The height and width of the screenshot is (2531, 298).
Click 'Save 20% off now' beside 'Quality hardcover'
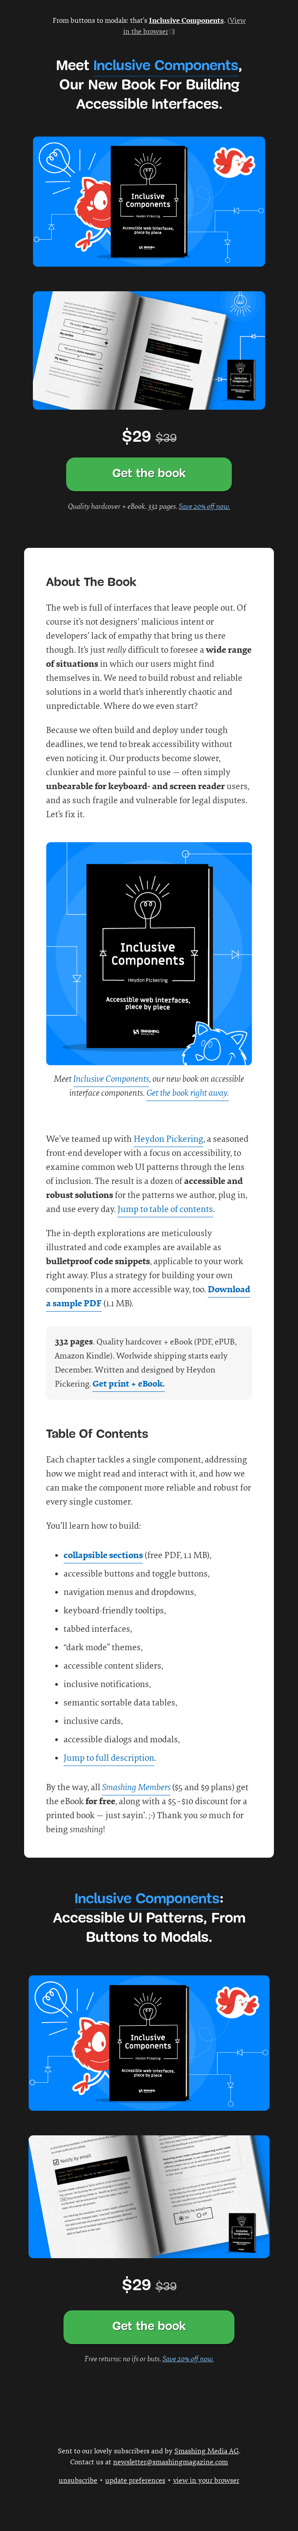click(204, 506)
